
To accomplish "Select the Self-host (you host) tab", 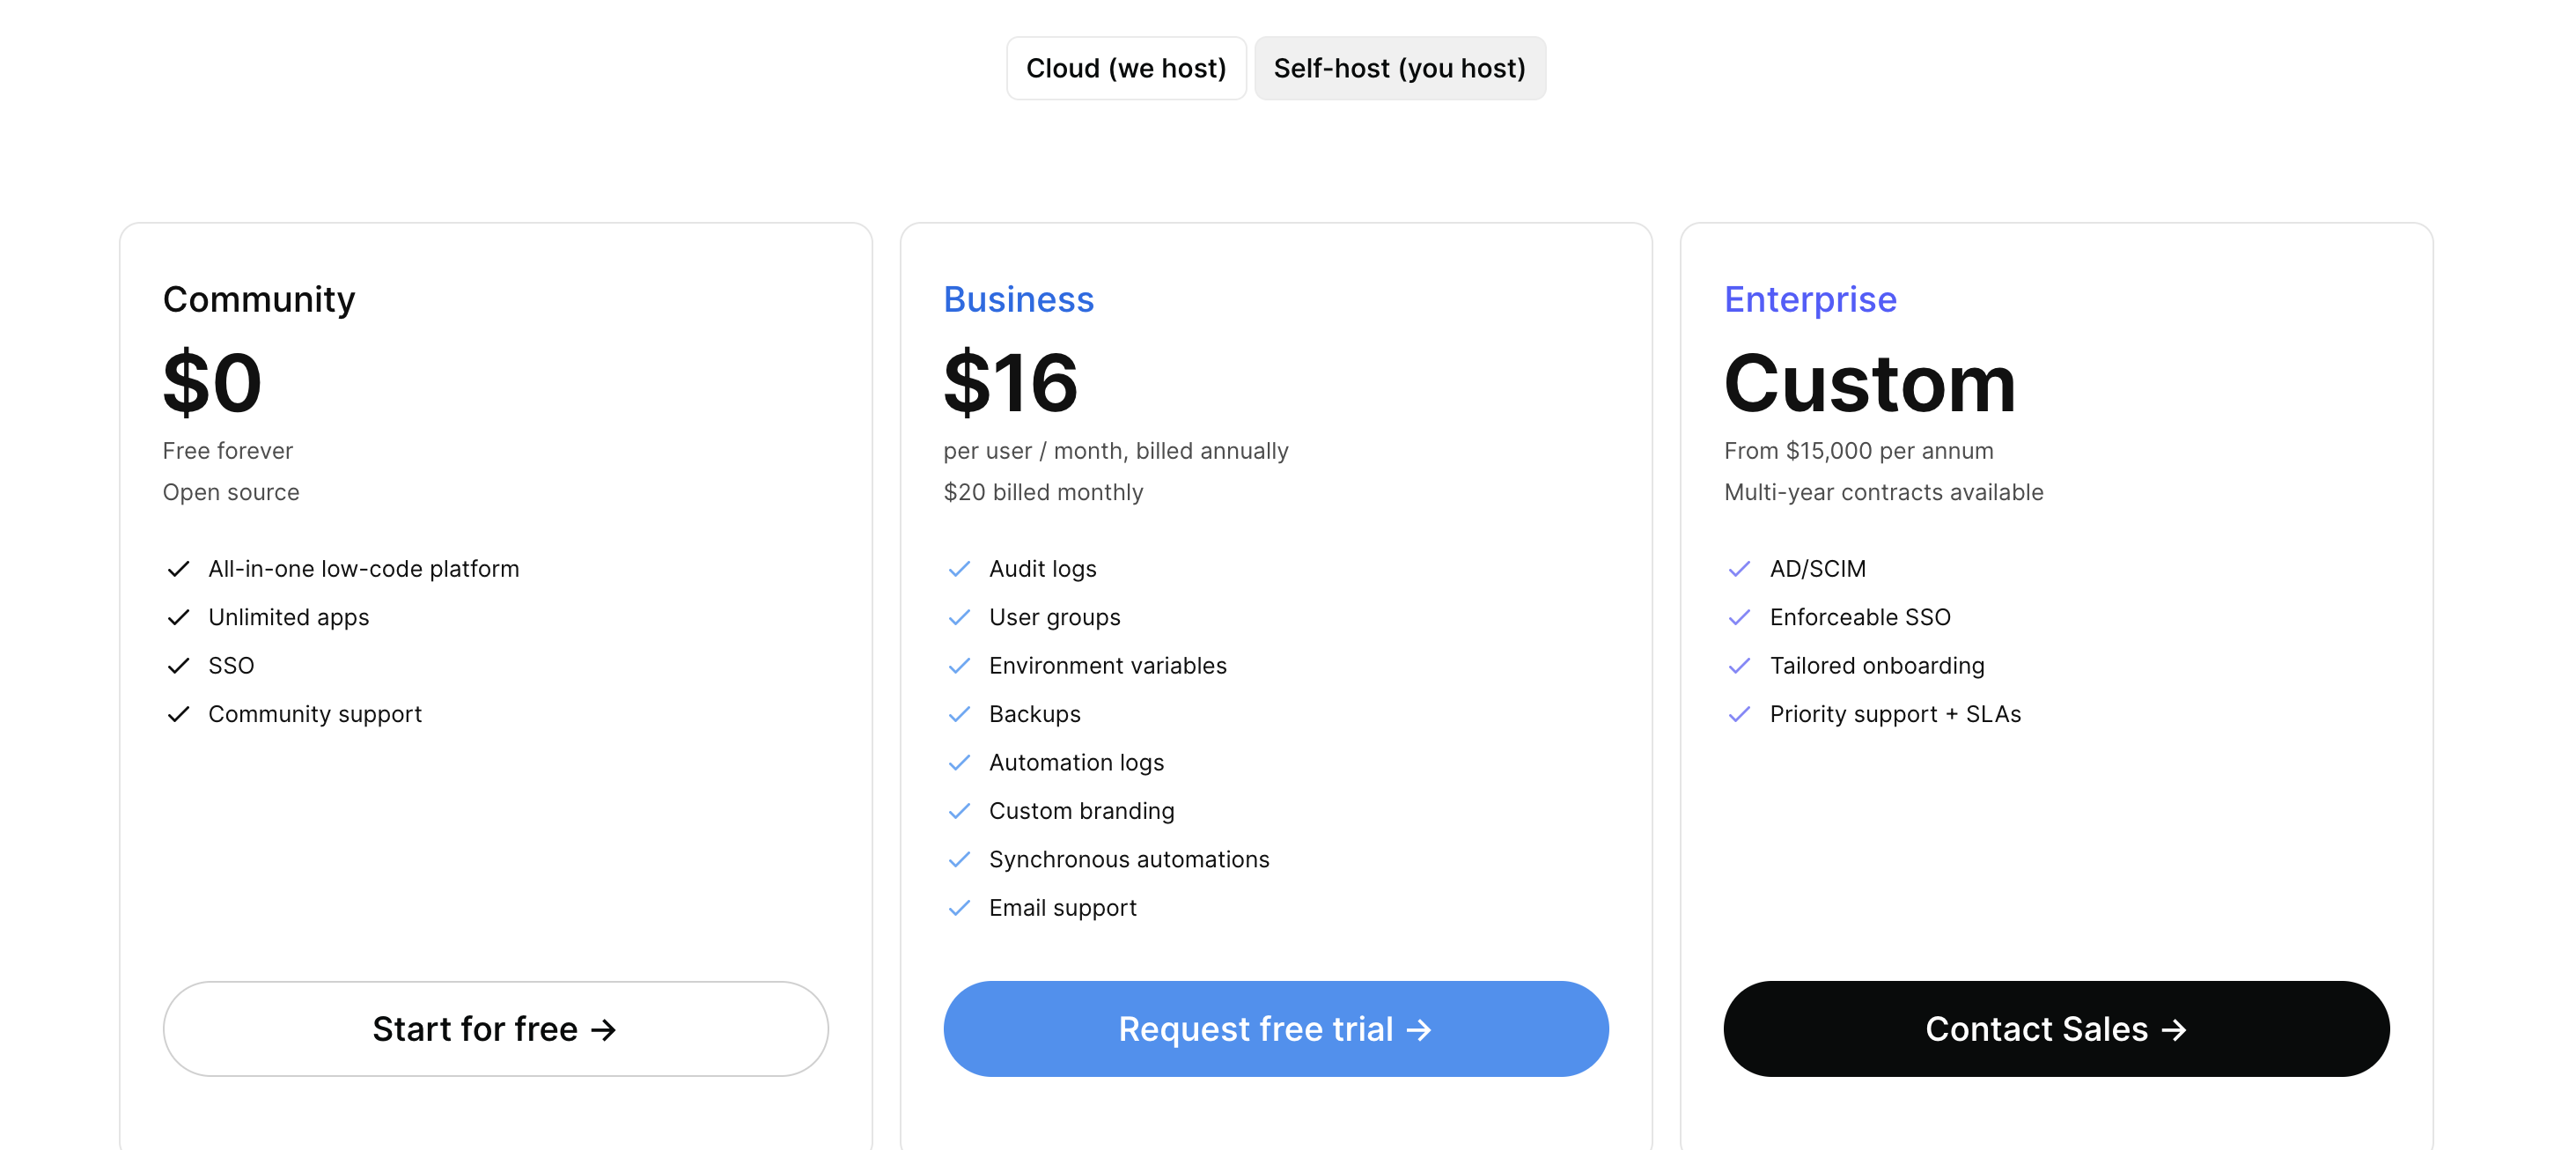I will [1399, 68].
